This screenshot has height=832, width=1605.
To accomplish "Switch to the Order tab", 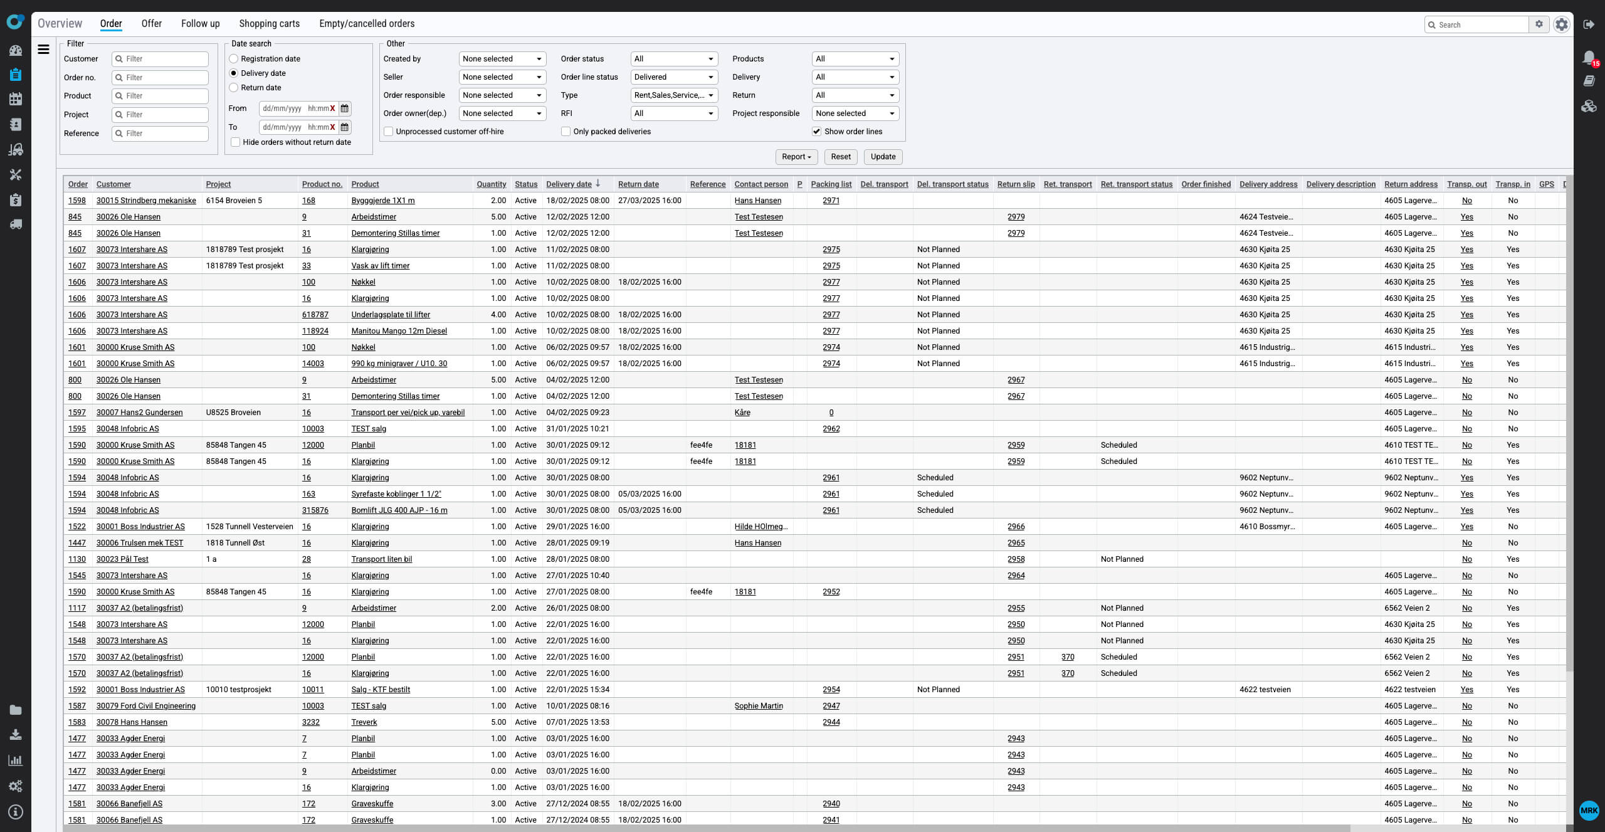I will (x=111, y=24).
